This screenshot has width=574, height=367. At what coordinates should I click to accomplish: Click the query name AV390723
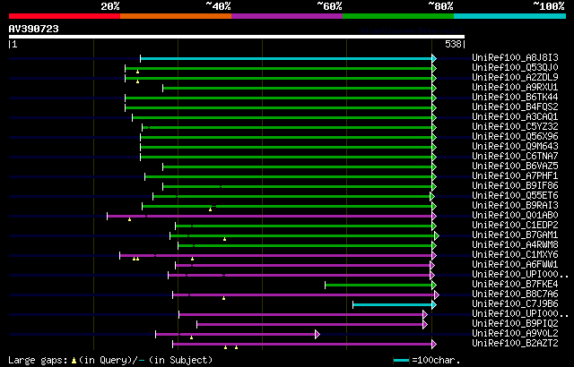click(34, 29)
